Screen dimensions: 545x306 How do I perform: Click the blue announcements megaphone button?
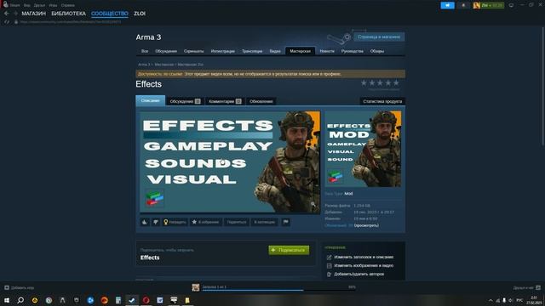447,5
